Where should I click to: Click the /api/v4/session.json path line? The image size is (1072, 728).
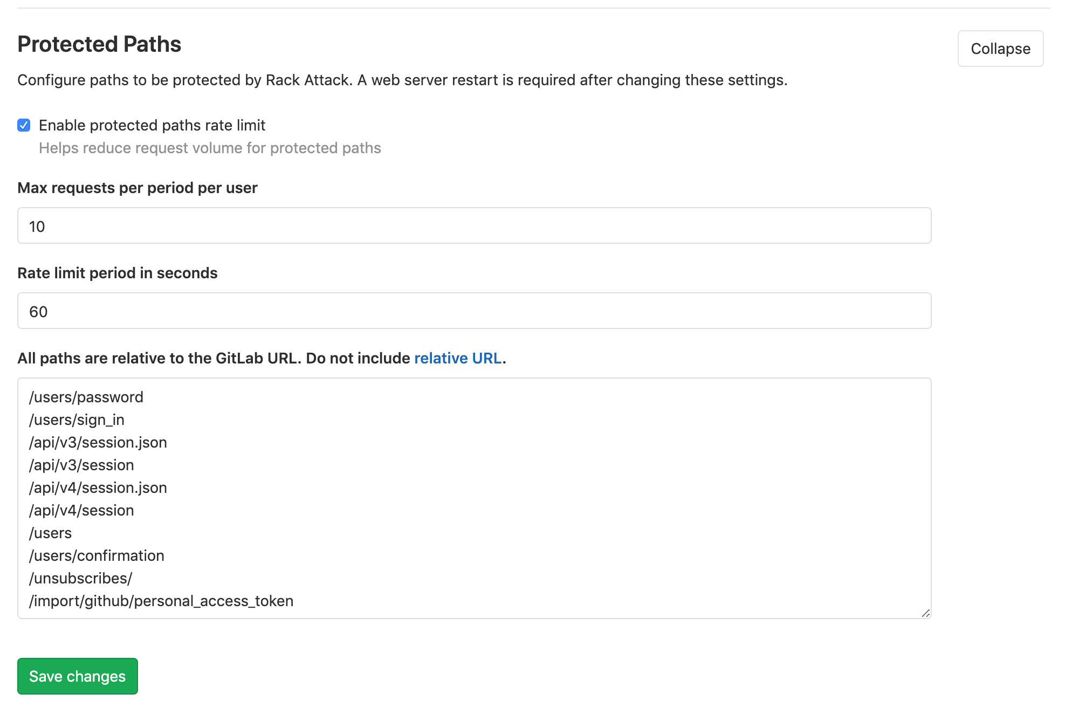tap(98, 487)
